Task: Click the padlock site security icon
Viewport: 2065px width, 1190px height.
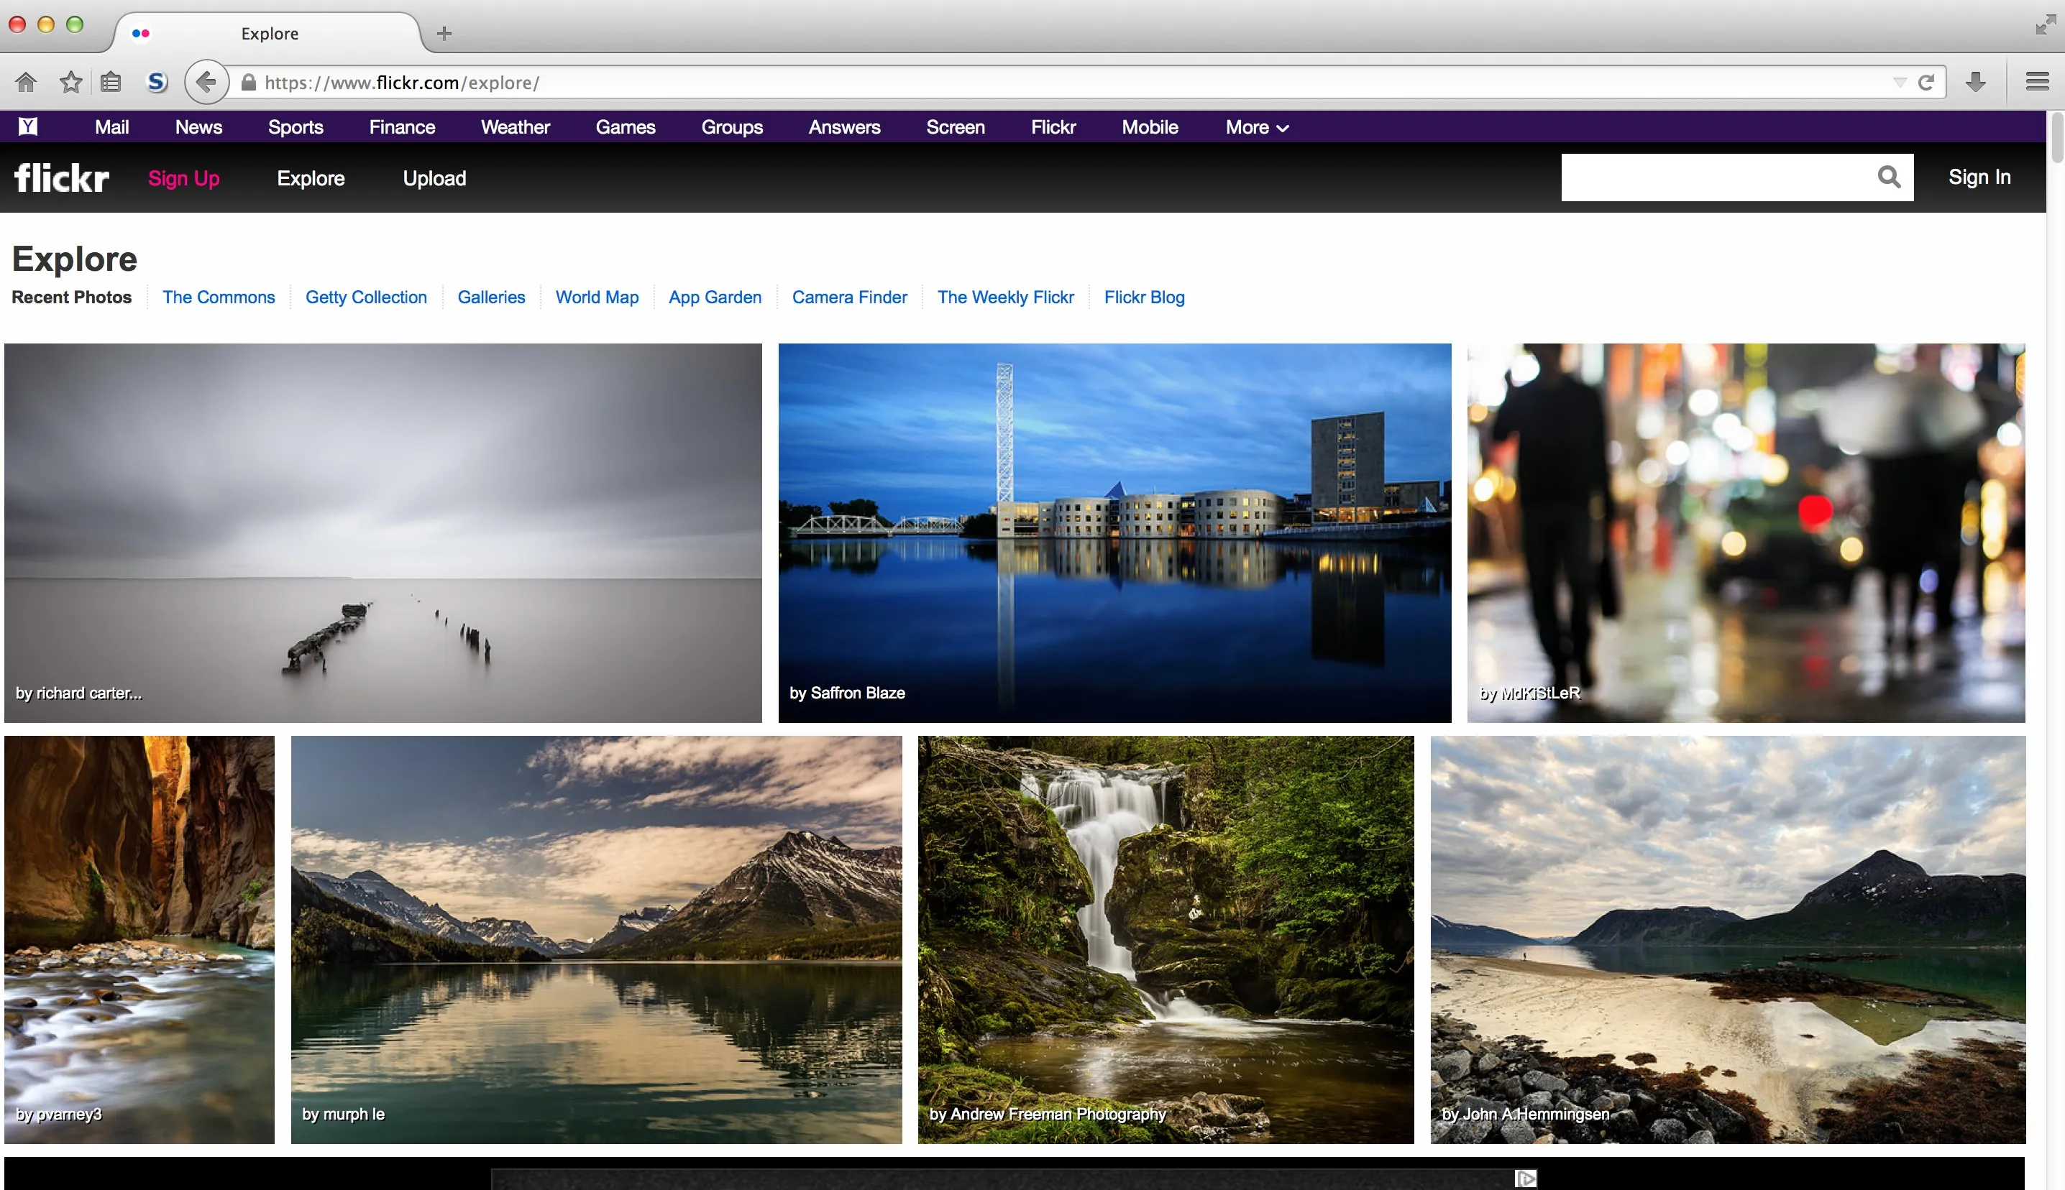Action: point(249,83)
